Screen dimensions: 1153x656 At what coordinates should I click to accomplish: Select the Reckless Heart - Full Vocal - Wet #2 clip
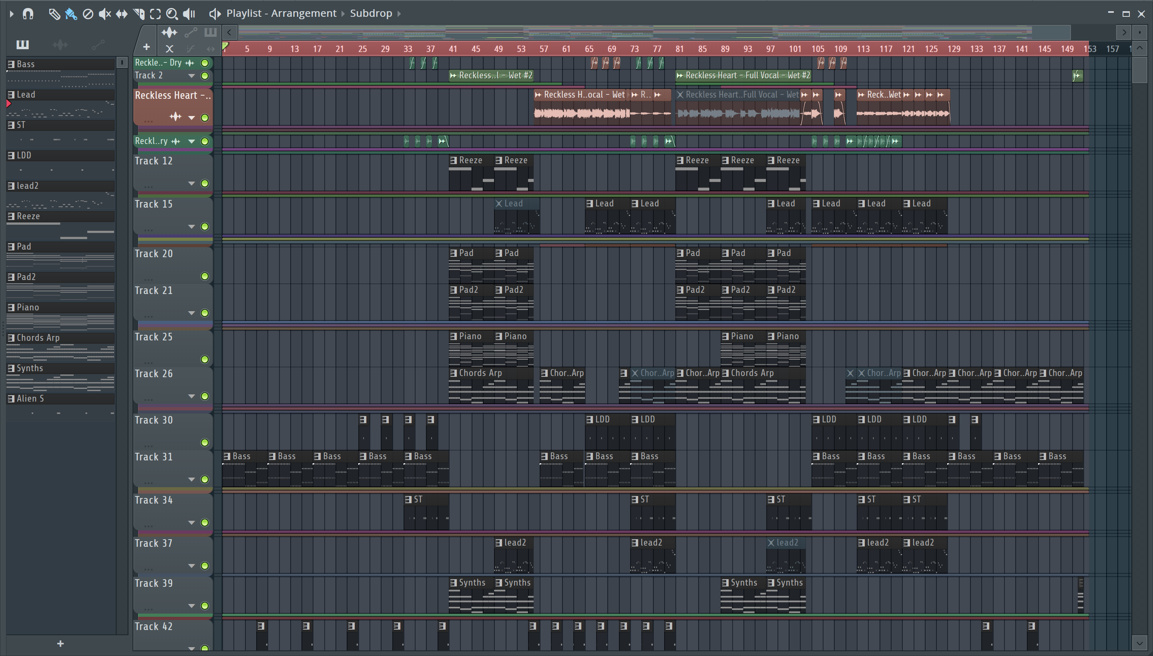tap(743, 76)
